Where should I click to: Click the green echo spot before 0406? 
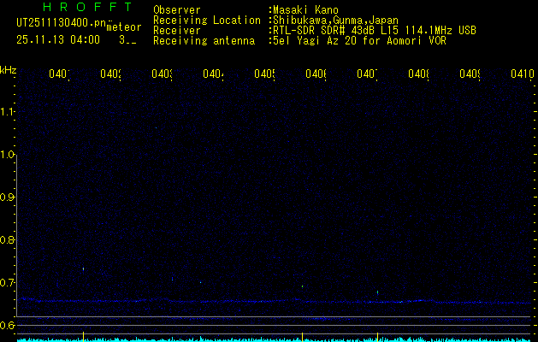[x=302, y=286]
